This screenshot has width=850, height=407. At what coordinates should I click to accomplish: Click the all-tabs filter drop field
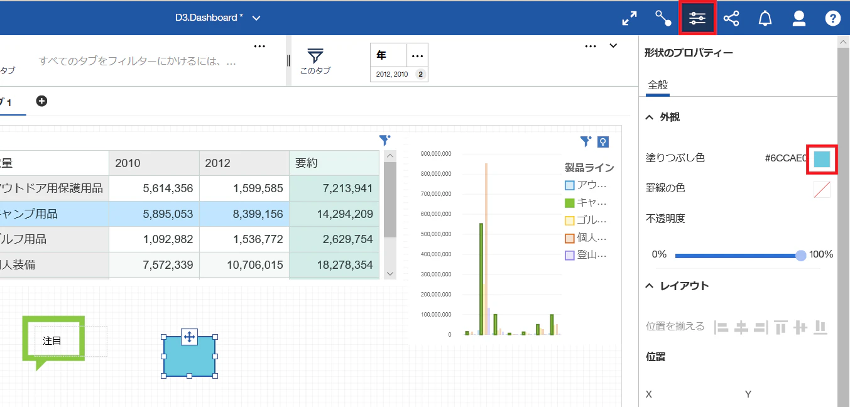[x=138, y=62]
